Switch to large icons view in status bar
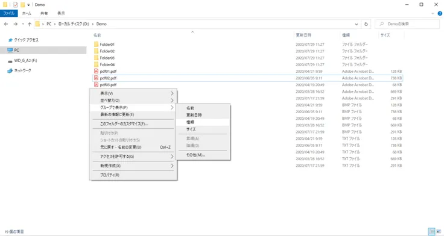This screenshot has height=236, width=444. click(439, 231)
